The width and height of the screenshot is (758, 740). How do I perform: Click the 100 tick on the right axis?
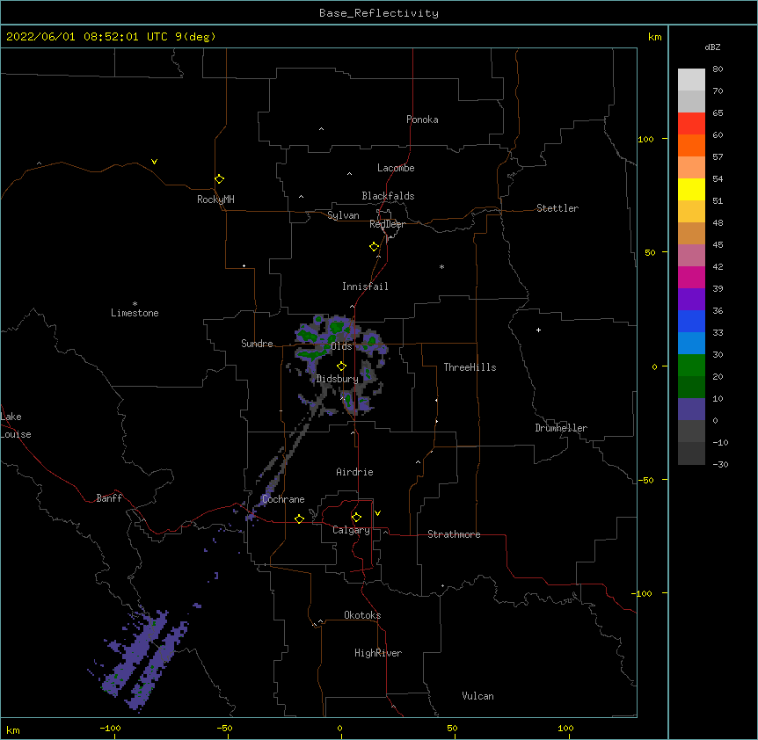[x=645, y=139]
